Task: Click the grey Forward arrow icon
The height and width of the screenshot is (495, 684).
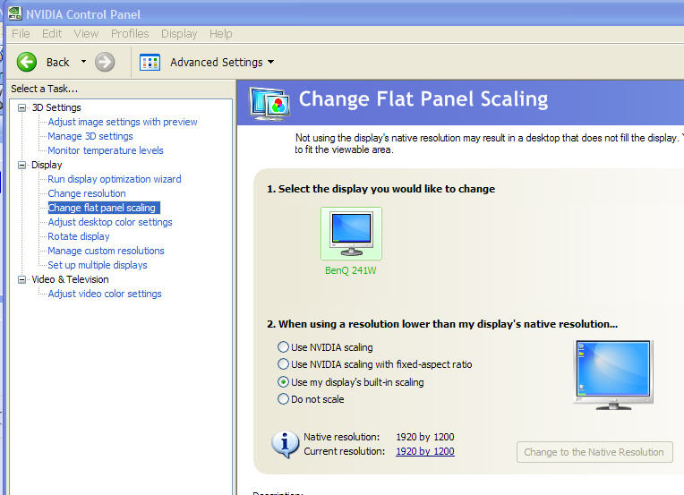Action: pos(105,62)
